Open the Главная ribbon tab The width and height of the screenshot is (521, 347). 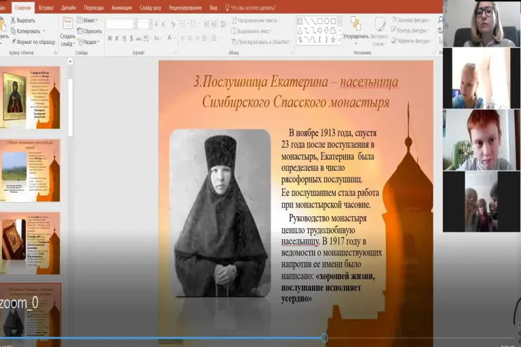click(23, 7)
